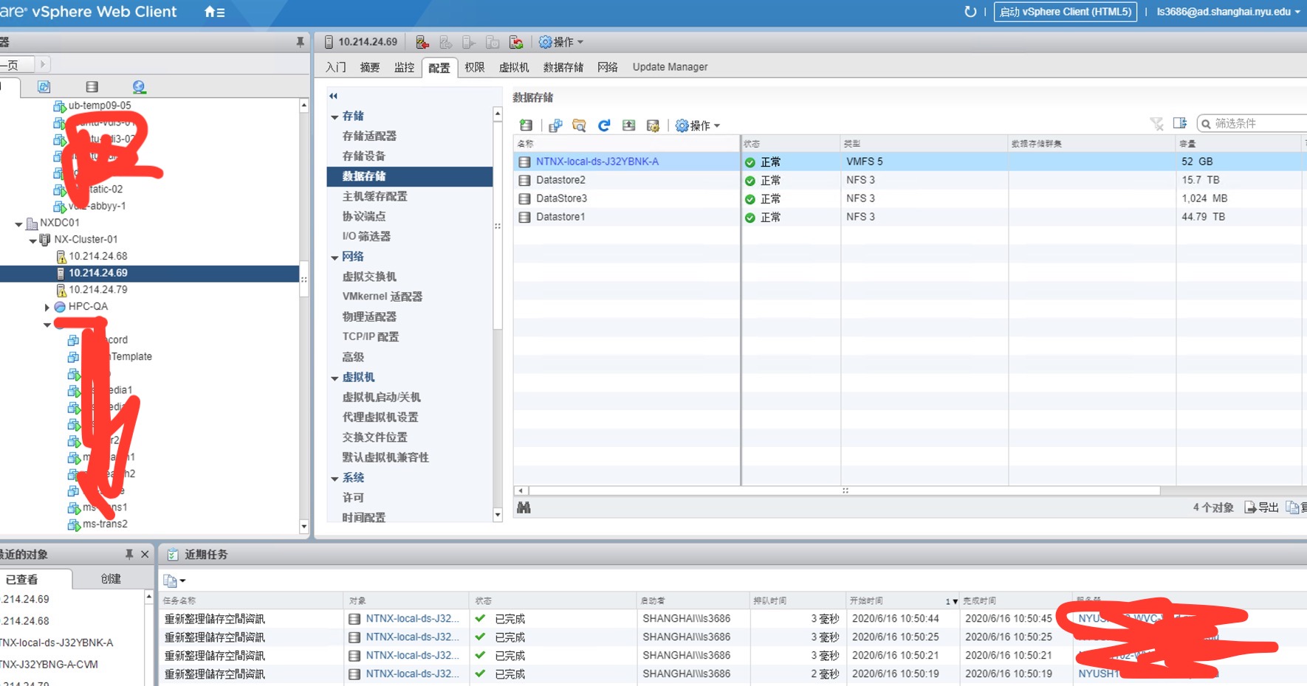
Task: Open VMs and Templates navigator view
Action: (44, 87)
